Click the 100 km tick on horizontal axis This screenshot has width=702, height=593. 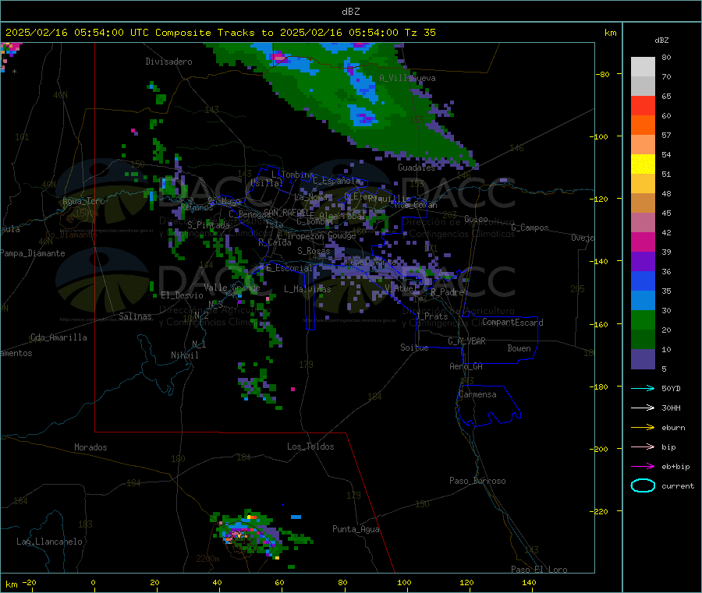coord(404,583)
